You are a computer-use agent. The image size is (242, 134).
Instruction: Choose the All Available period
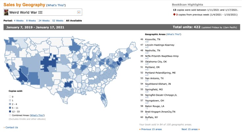[x=74, y=20]
